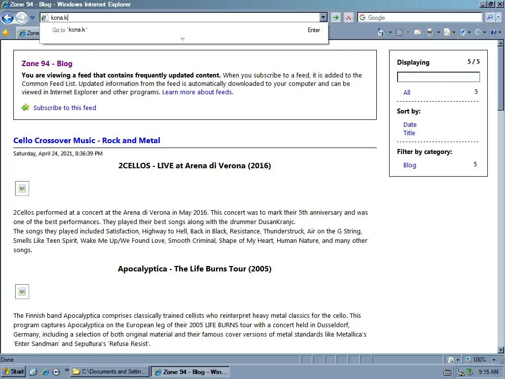
Task: Open the Help menu dropdown arrow
Action: coord(500,32)
